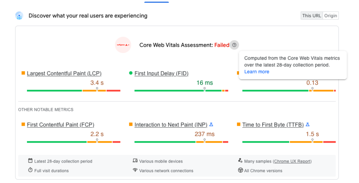Click the stopwatch icon beside Full visit durations
Screen dimensions: 359x183
pos(31,170)
